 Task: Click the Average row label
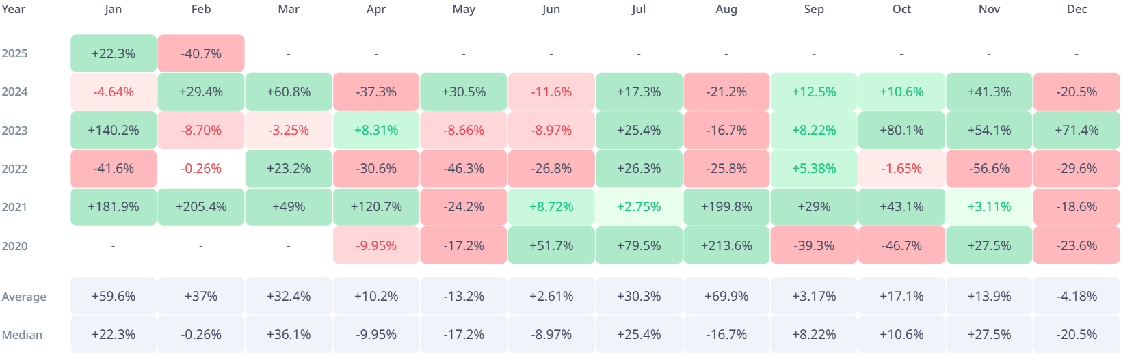point(24,297)
